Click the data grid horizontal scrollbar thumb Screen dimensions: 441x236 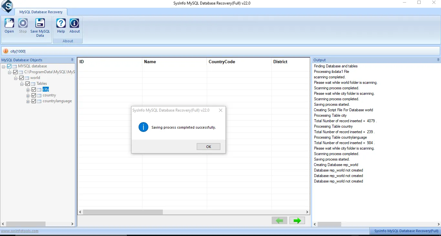pos(123,212)
